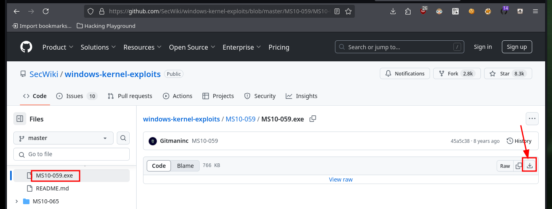Open the MS10-059 commit message link

205,141
